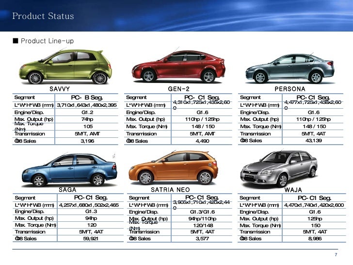Viewport: 353px width, 265px height.
Task: Select SAGA dimensions '4,257x1,680x1,502x2,465'
Action: tap(89, 205)
